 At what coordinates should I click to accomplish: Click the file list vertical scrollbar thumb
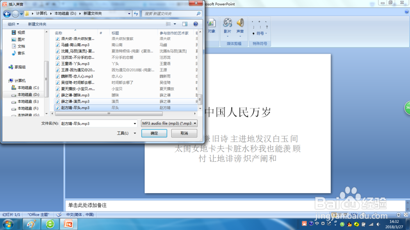[200, 99]
